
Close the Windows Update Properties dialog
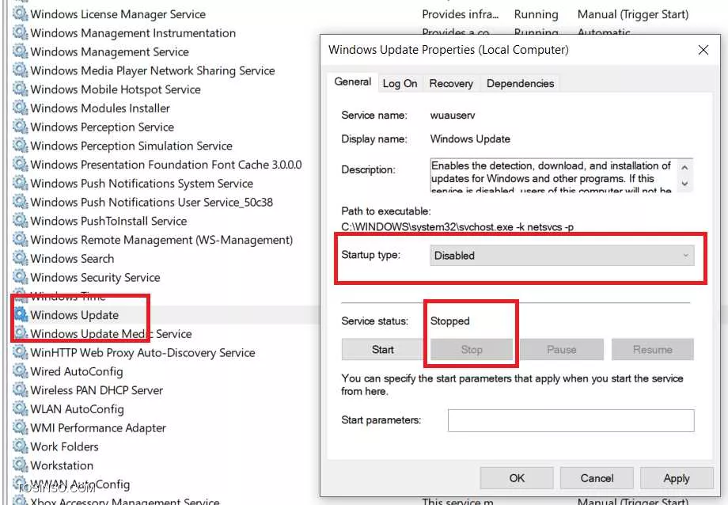[x=703, y=50]
